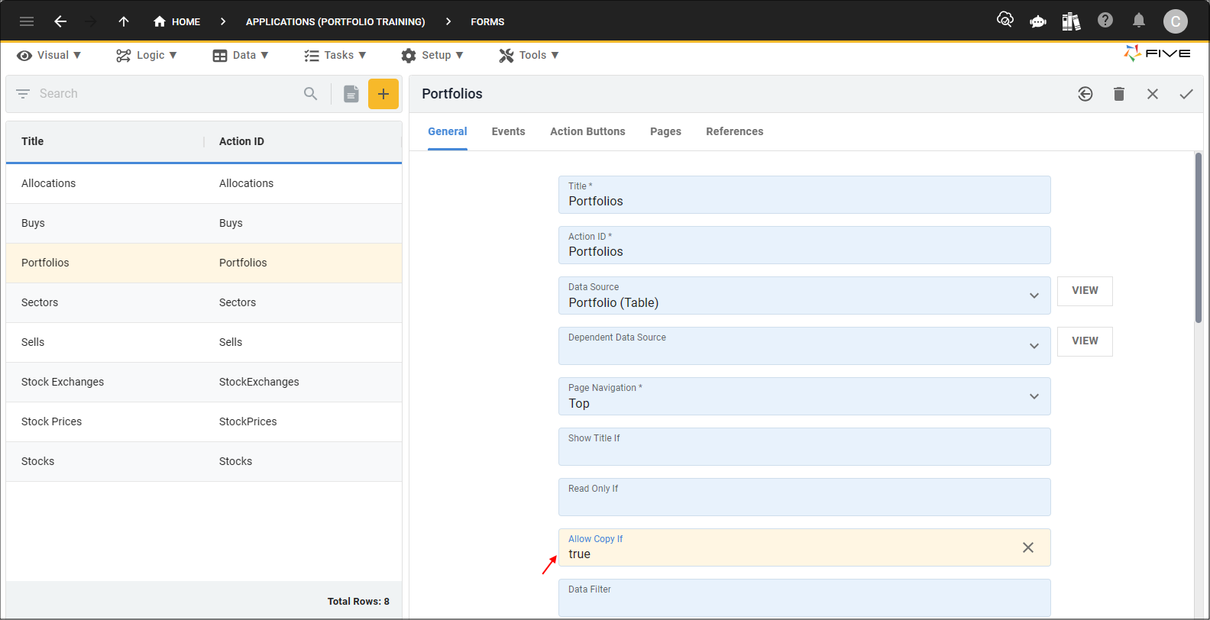Expand the Page Navigation dropdown

pos(1034,396)
